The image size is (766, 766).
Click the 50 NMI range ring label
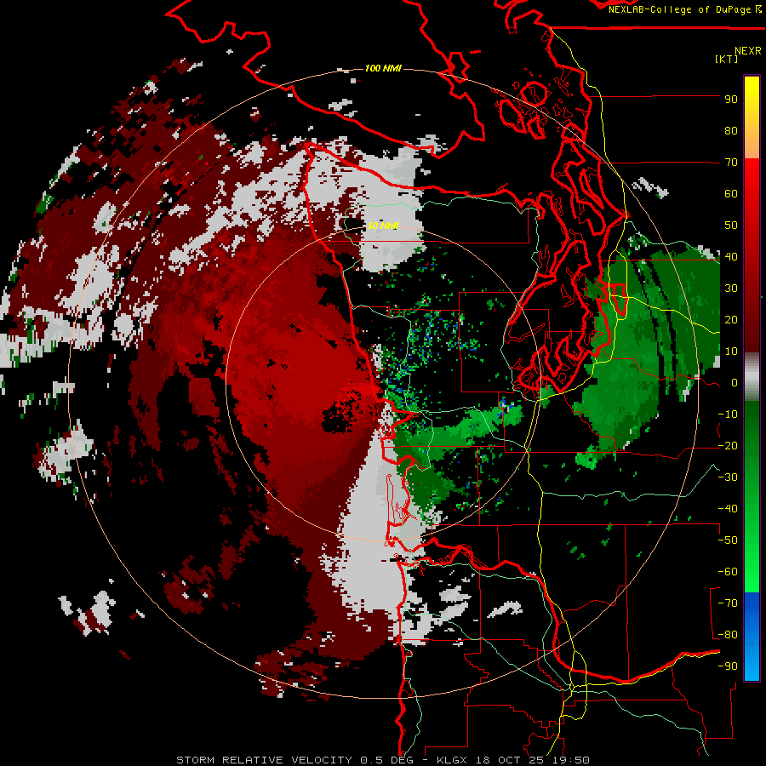[383, 226]
